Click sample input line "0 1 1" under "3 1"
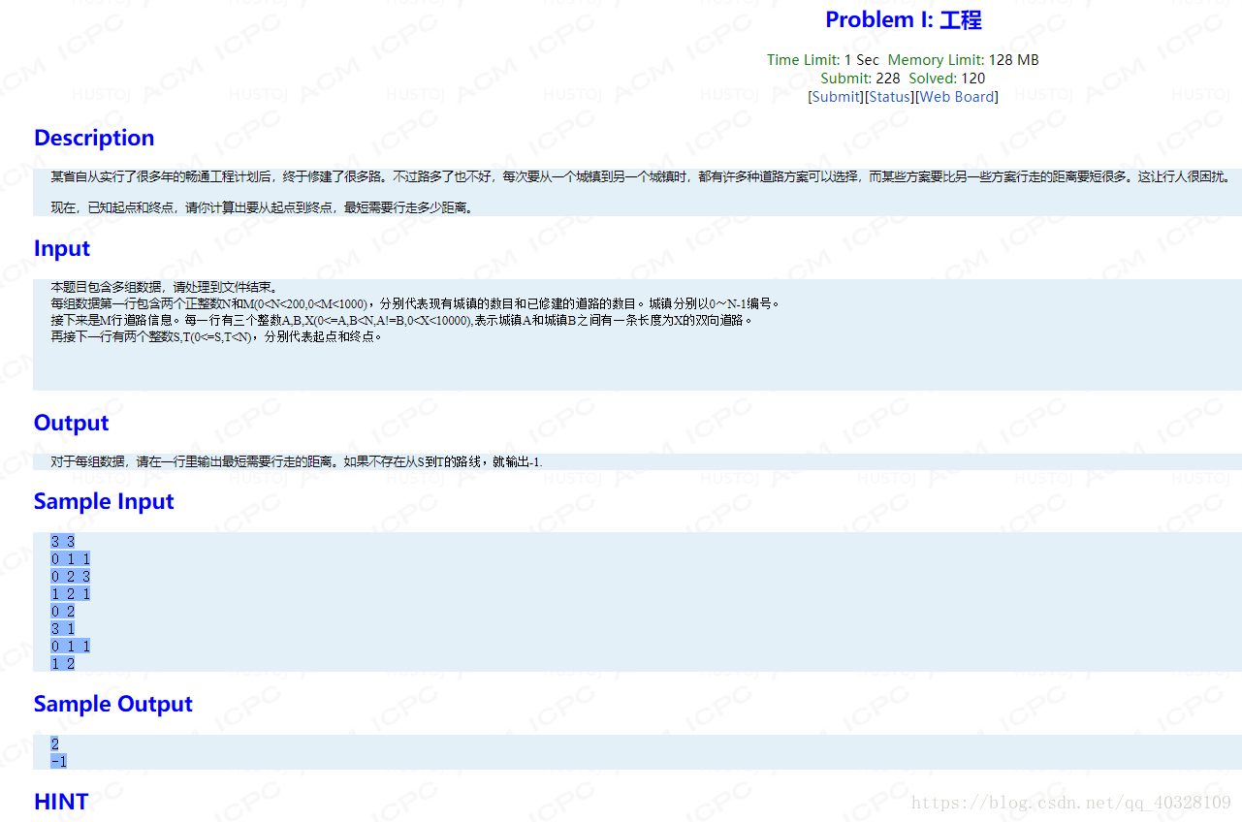The image size is (1242, 822). 71,647
